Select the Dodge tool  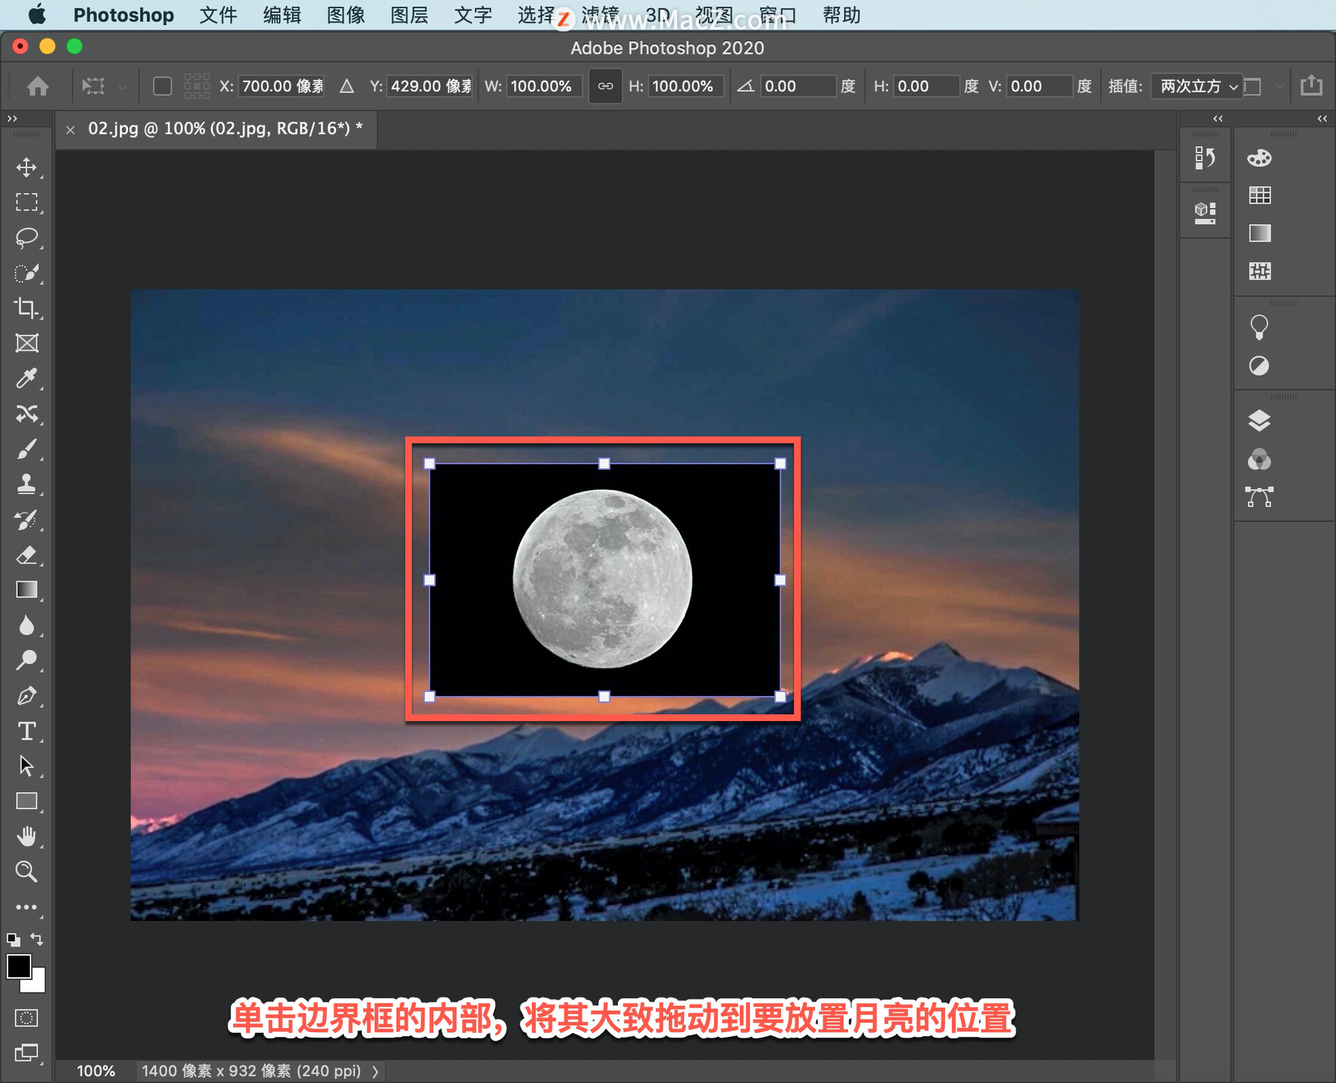[26, 661]
